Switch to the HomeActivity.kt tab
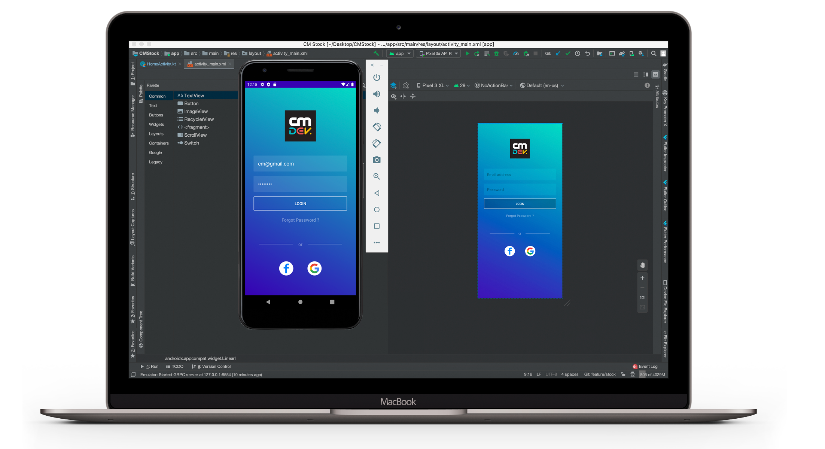 tap(161, 64)
